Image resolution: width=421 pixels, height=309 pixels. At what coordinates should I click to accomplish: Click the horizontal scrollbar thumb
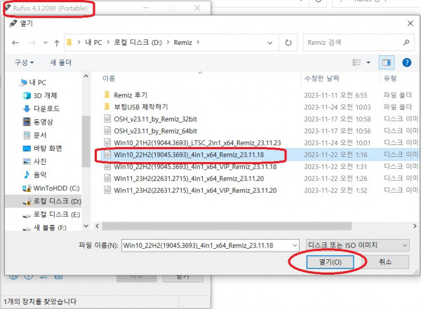tap(227, 226)
